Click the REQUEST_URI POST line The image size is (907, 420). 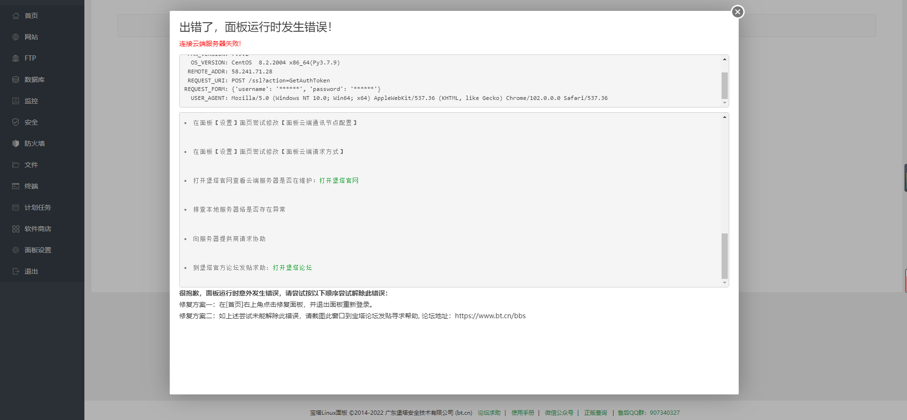[258, 80]
